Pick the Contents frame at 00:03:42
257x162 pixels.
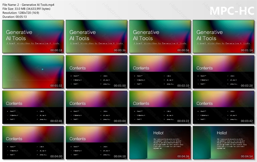[x=224, y=107]
